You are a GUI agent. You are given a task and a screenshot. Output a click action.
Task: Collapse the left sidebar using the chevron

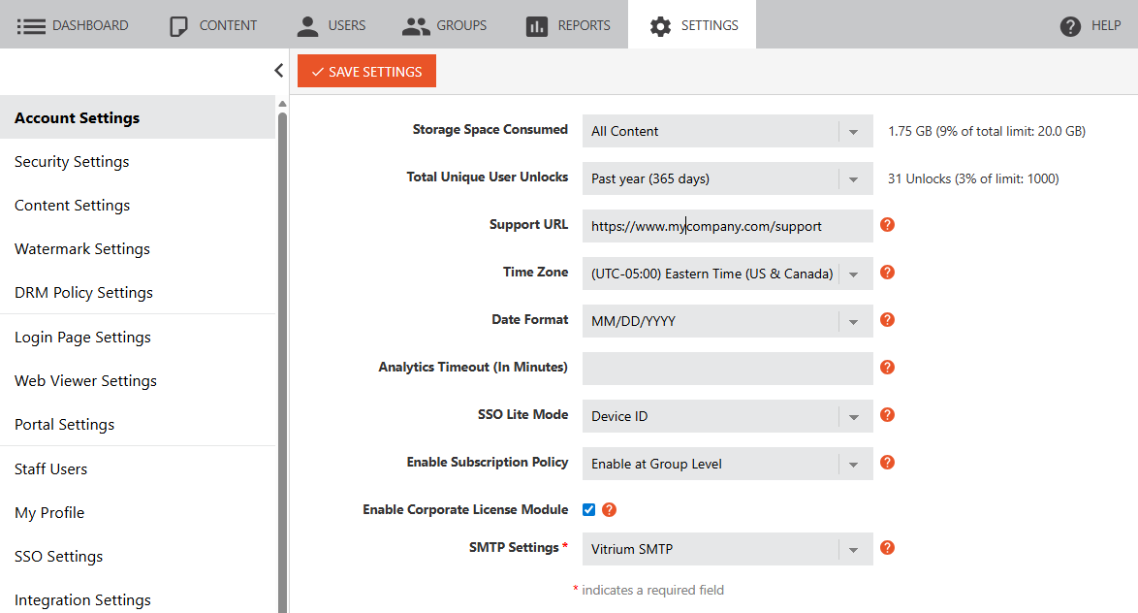tap(278, 70)
